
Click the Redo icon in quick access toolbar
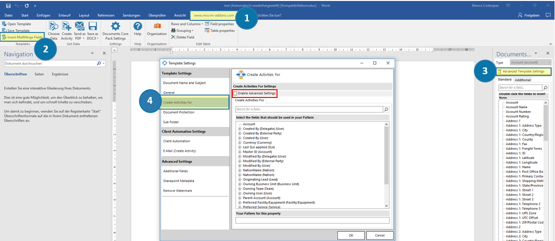coord(27,6)
